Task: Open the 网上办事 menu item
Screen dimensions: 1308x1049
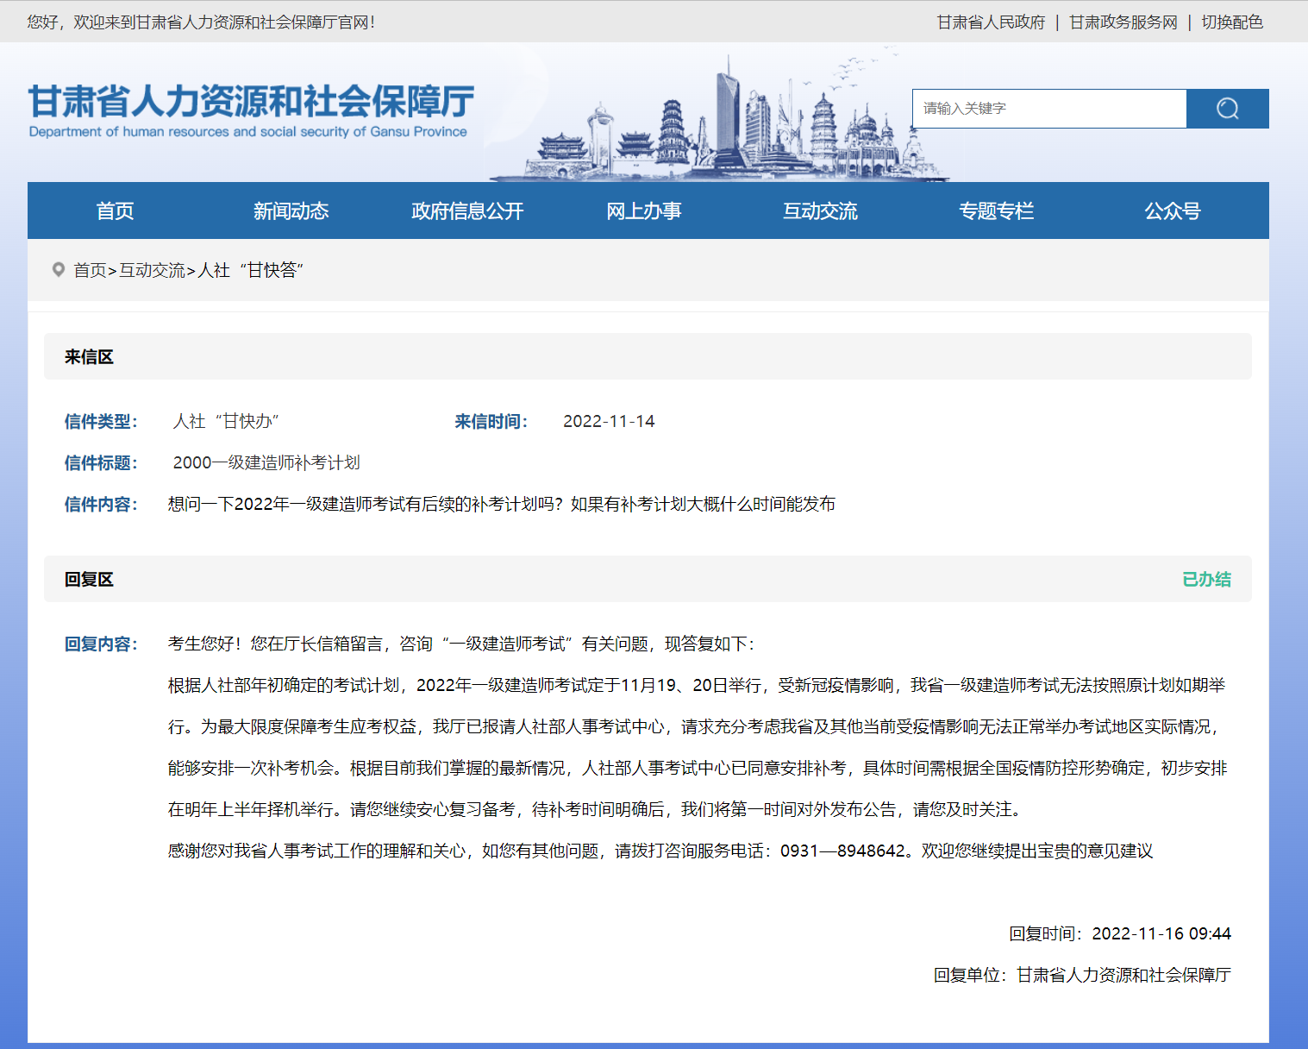Action: pyautogui.click(x=644, y=211)
